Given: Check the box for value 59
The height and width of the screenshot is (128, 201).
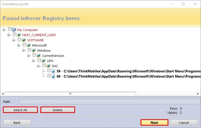Looking at the screenshot, I should (x=49, y=71).
